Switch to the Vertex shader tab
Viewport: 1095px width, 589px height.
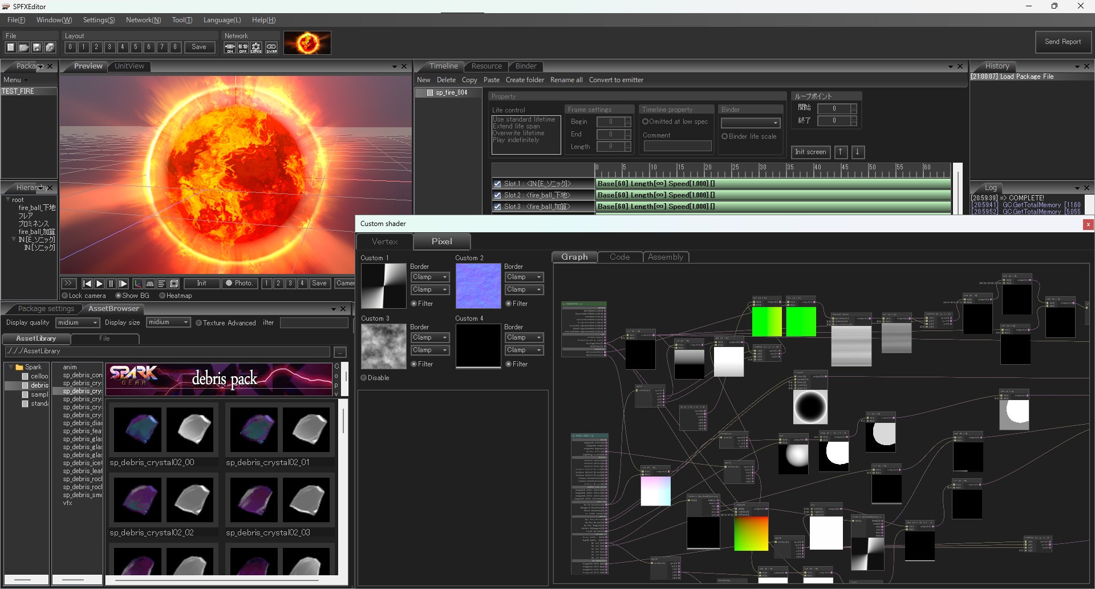coord(384,241)
